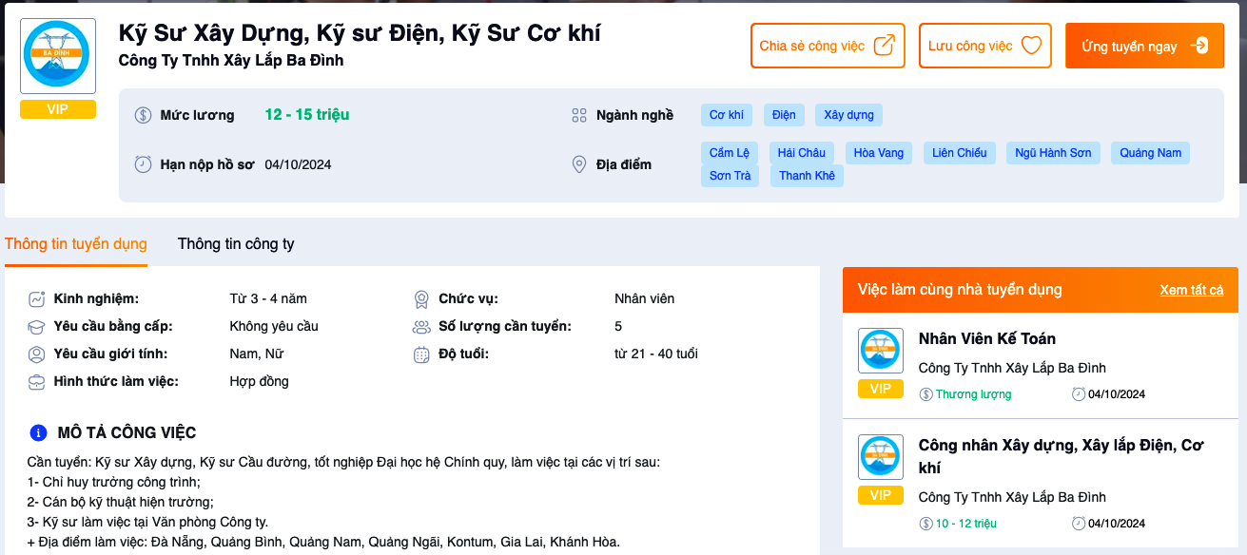
Task: Click the header deadline date 04/10/2024
Action: [x=298, y=164]
